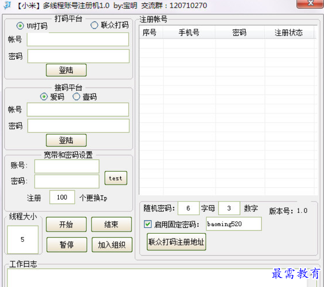Focus the 接码平台 帐号 field
Viewport: 324px width, 287px height.
78,110
